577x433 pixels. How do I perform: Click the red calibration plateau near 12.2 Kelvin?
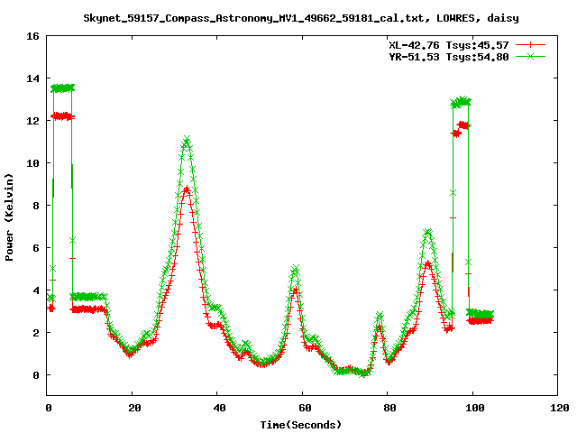point(62,116)
